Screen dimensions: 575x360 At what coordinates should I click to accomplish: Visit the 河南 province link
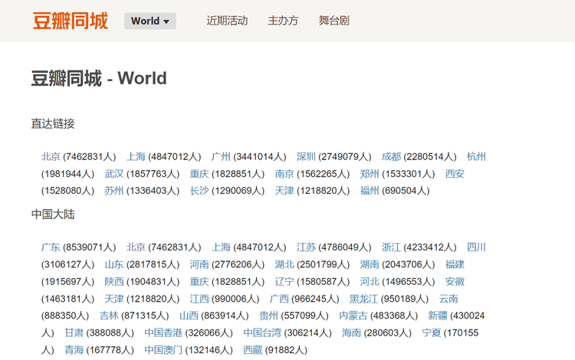(x=199, y=264)
